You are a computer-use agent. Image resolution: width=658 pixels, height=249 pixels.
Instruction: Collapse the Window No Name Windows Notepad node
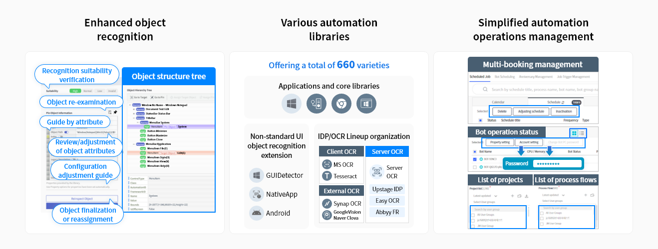[x=129, y=105]
